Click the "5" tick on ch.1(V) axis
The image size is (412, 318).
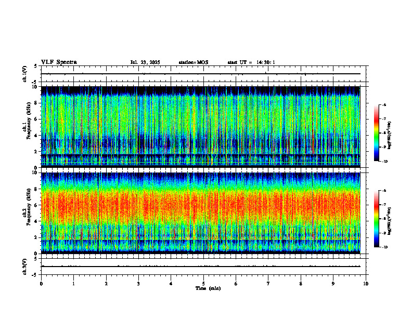pos(35,66)
